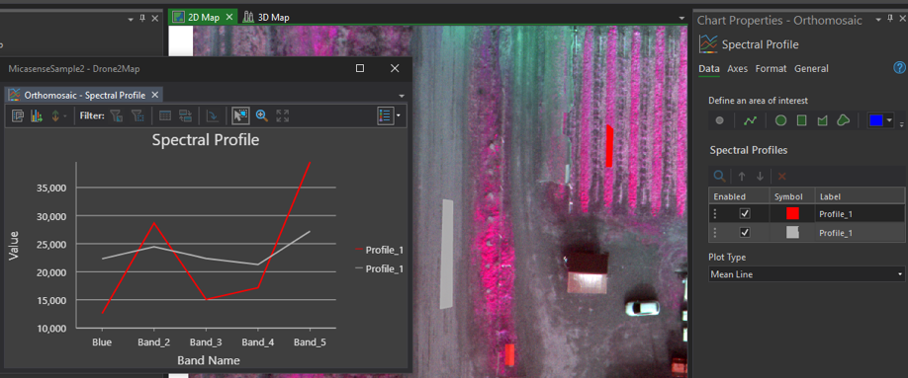
Task: Click Label cell of the gray Profile_1 row
Action: [860, 232]
